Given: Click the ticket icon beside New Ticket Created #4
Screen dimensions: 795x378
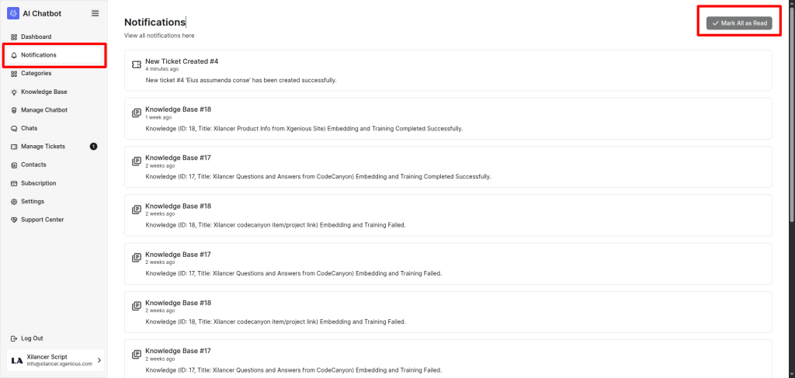Looking at the screenshot, I should pos(137,64).
